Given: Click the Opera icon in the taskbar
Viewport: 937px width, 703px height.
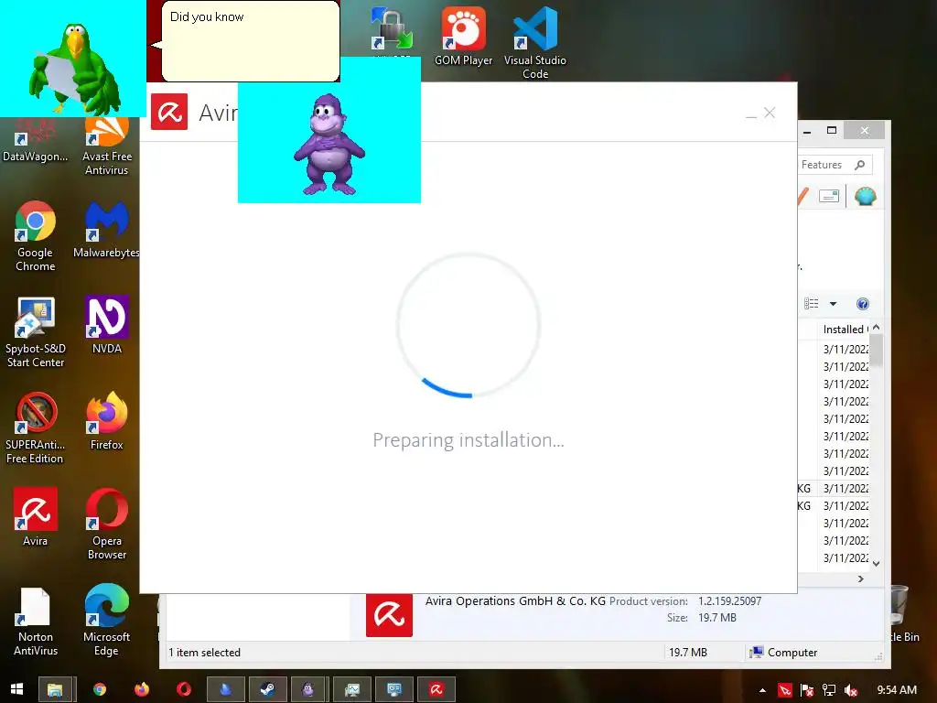Looking at the screenshot, I should (183, 689).
